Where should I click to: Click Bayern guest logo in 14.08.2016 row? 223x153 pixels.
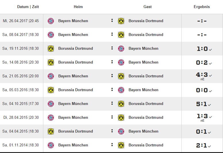click(x=121, y=62)
